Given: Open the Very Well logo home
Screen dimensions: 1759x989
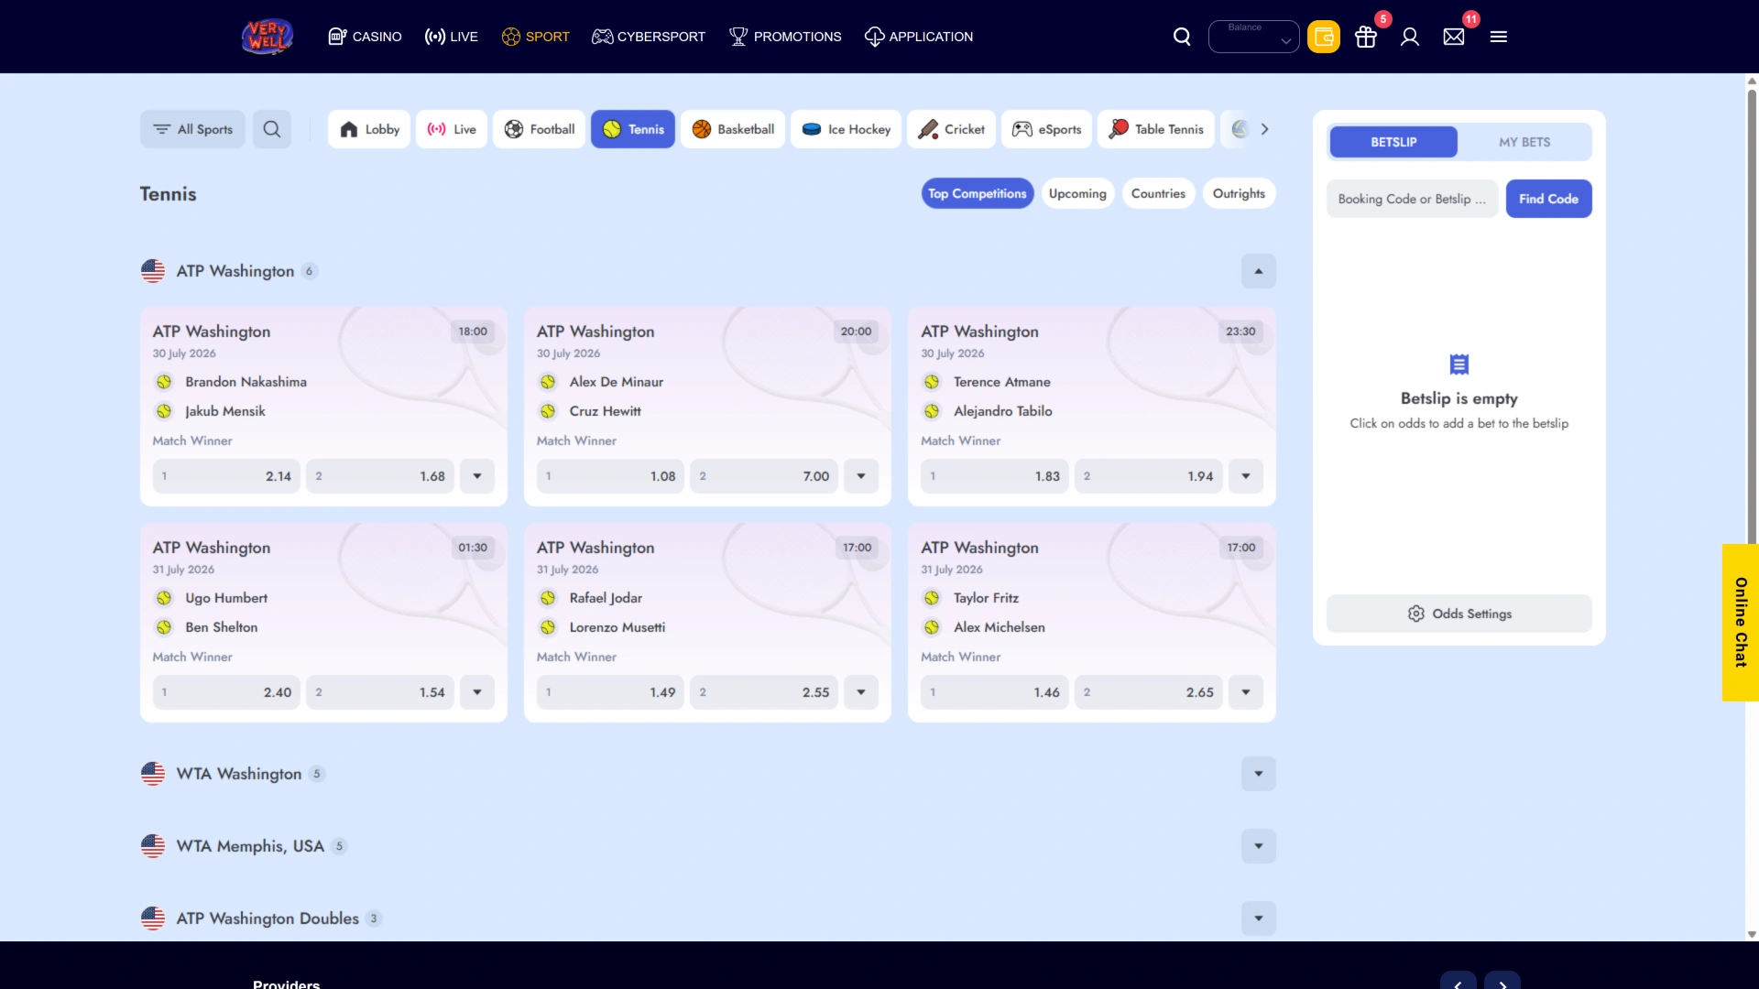Looking at the screenshot, I should click(267, 37).
